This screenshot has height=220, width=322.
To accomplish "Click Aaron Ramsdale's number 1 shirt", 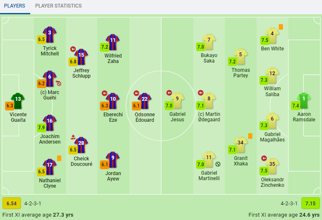I will pyautogui.click(x=304, y=99).
